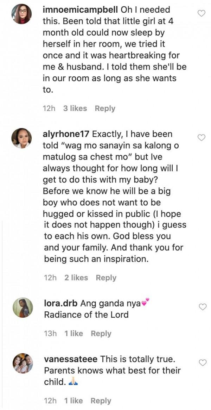Image resolution: width=211 pixels, height=410 pixels.
Task: Go to lora.drb username profile
Action: click(x=61, y=303)
